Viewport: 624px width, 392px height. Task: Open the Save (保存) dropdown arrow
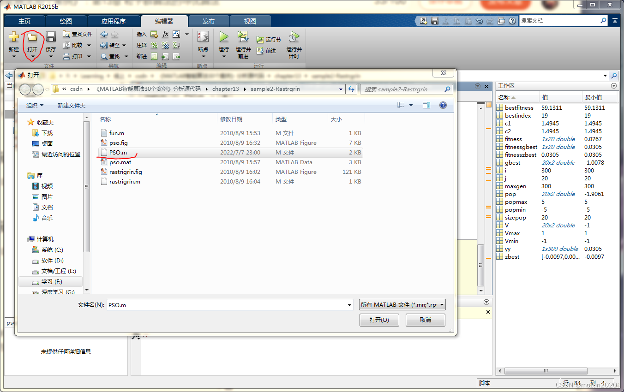(x=51, y=57)
